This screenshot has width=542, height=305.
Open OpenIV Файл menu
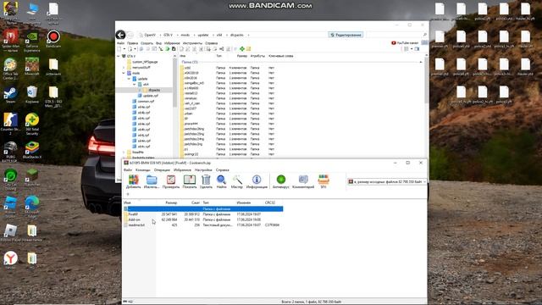pyautogui.click(x=120, y=43)
